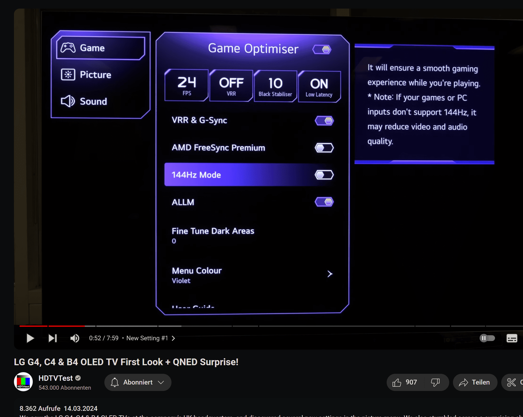The image size is (523, 417).
Task: Click the 8.362 Aufrufe view count
Action: point(40,408)
